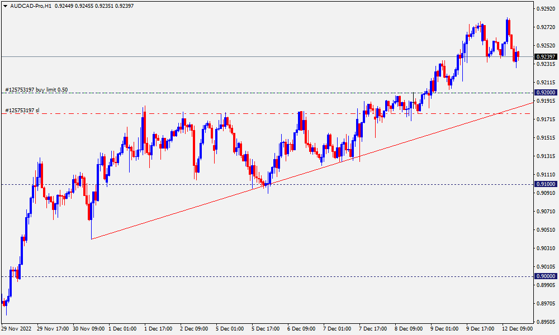Viewport: 559px width, 335px height.
Task: Select the grey current price line
Action: click(267, 56)
